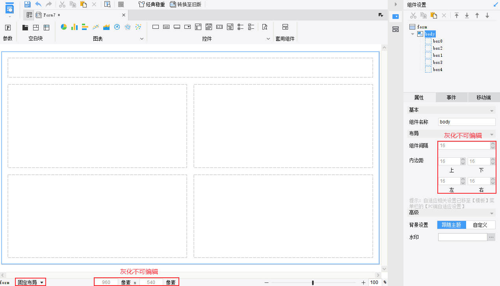Select 自定义 background option
The width and height of the screenshot is (500, 286).
[x=480, y=225]
